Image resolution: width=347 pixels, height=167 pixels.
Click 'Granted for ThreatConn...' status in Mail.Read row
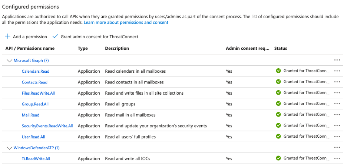[307, 115]
